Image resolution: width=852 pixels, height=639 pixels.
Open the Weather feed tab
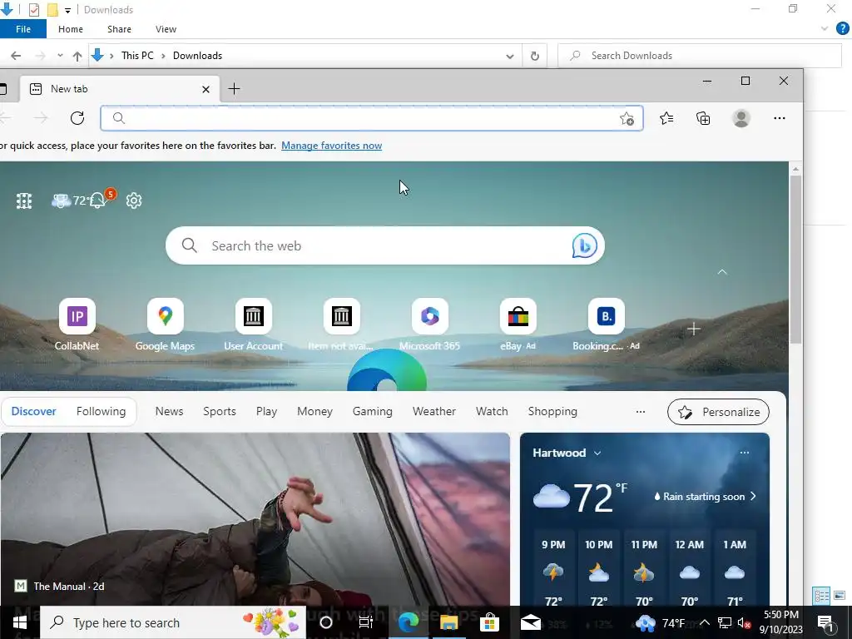[x=433, y=411]
